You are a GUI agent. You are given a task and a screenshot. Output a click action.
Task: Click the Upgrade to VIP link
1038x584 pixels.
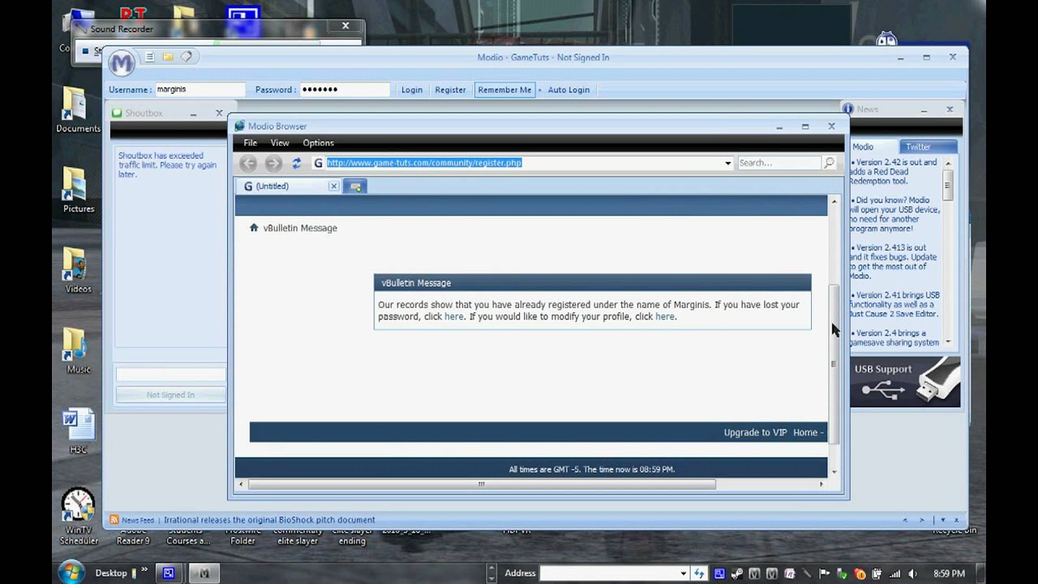tap(755, 432)
